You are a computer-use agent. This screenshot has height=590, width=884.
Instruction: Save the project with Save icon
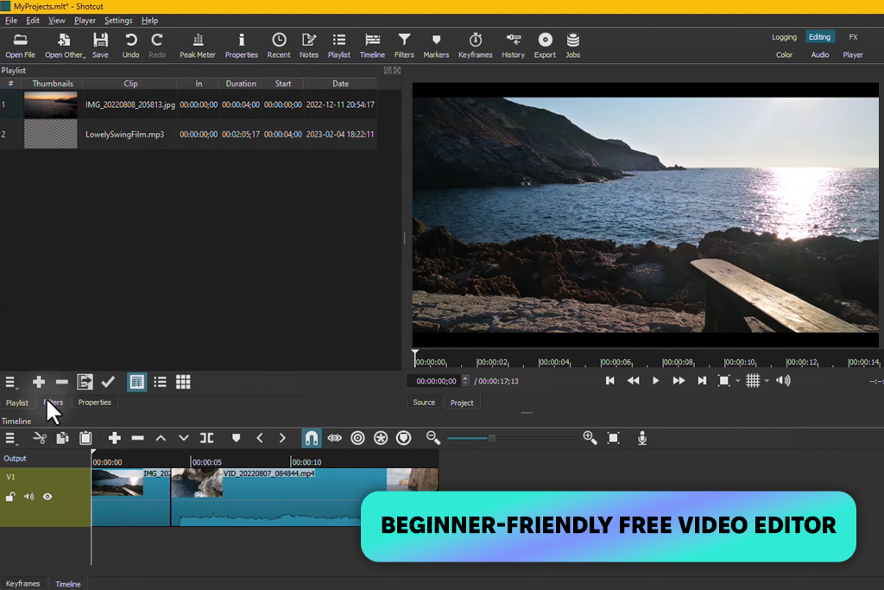coord(100,46)
